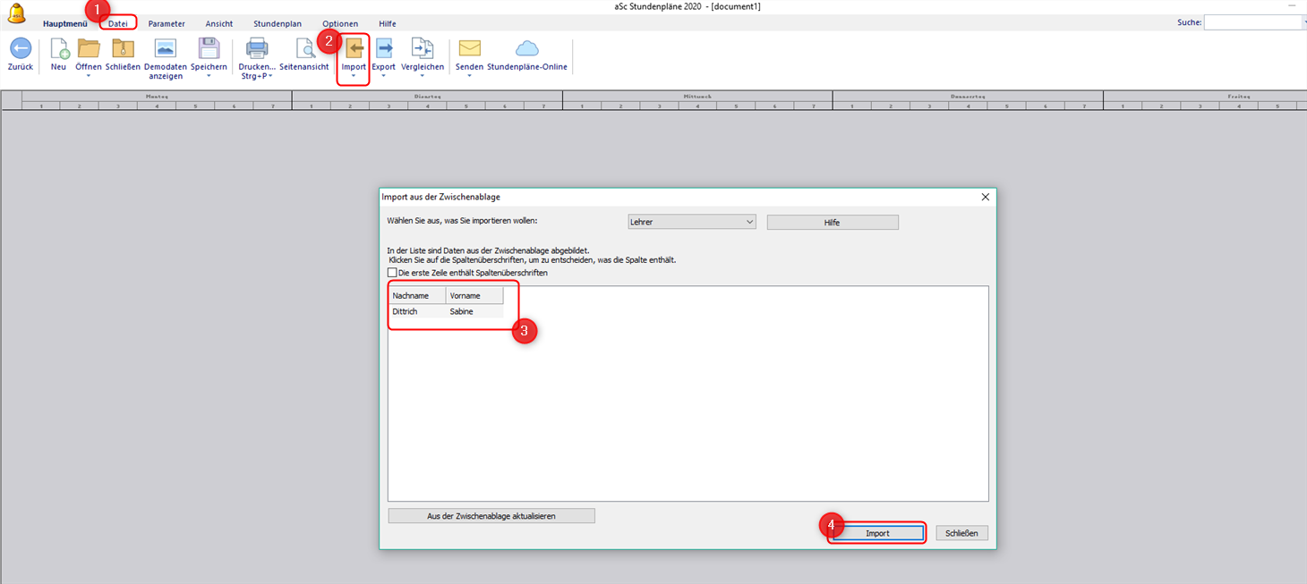Click Aus der Zwischenablage aktualisieren button

(x=491, y=516)
